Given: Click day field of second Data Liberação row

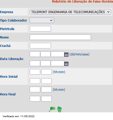Looking at the screenshot, I should point(35,63).
